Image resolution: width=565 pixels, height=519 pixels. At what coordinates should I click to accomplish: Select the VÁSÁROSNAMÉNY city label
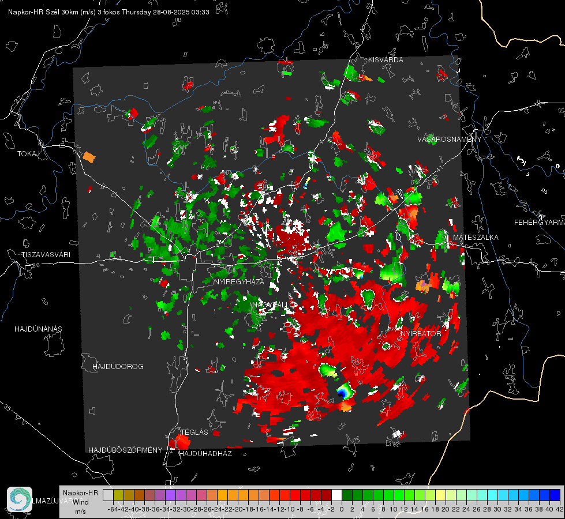[x=450, y=140]
